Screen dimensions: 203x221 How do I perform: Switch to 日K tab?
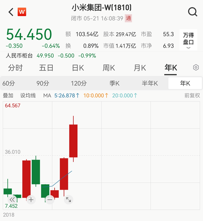point(78,68)
